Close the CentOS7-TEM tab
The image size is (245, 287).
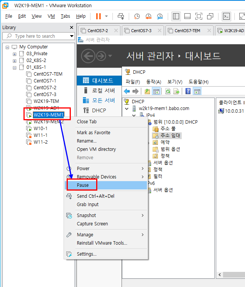click(x=209, y=31)
